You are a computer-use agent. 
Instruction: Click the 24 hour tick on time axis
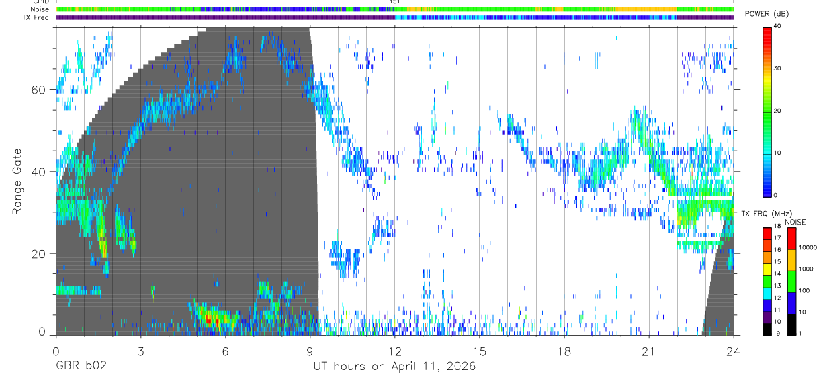(x=734, y=351)
